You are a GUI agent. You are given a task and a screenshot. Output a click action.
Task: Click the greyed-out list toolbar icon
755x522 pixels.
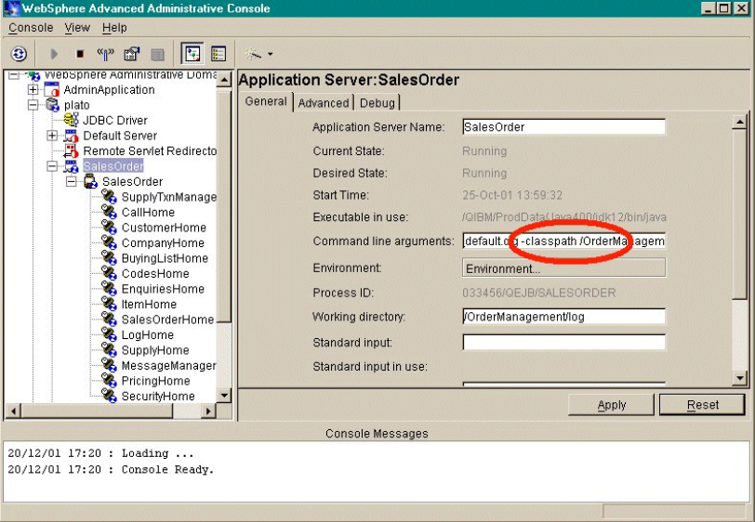tap(157, 55)
